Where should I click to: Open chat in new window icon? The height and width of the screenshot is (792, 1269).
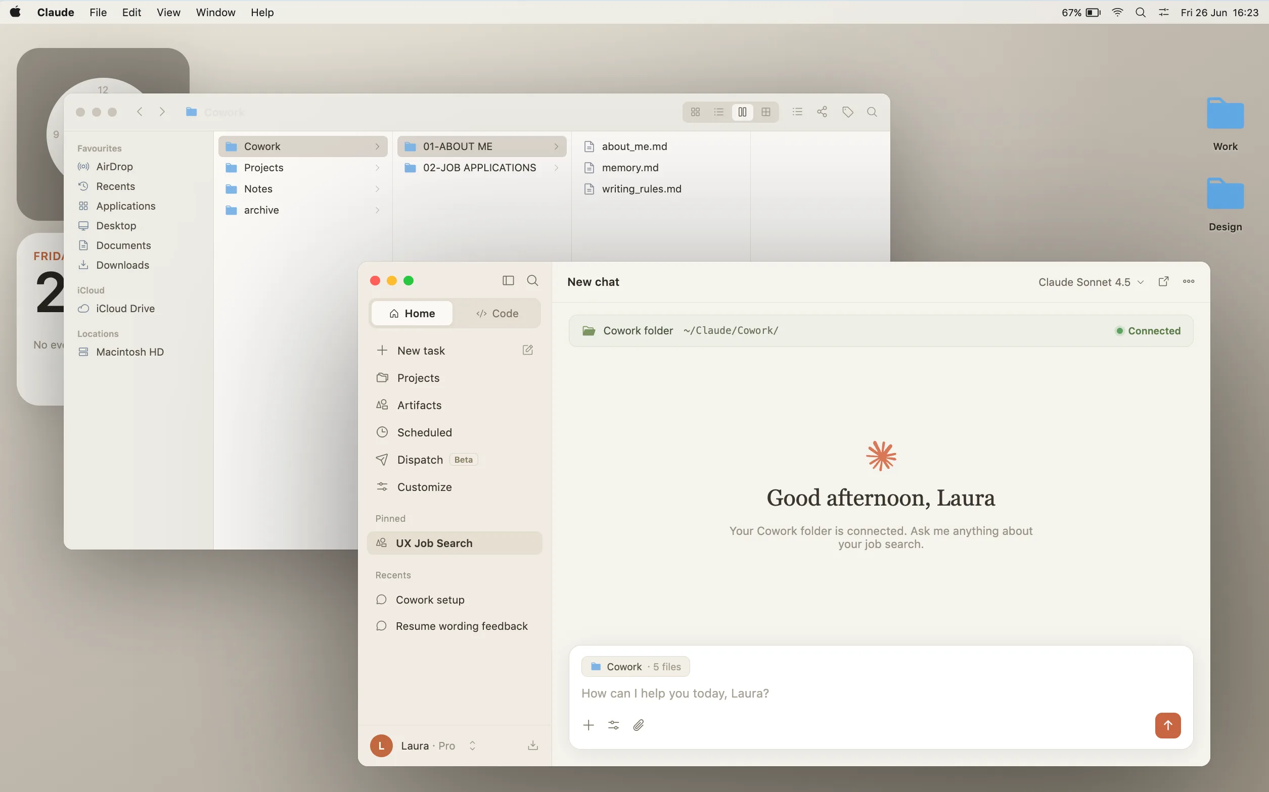tap(1163, 282)
